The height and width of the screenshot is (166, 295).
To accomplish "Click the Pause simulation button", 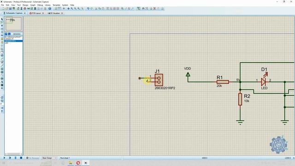I will click(15, 158).
